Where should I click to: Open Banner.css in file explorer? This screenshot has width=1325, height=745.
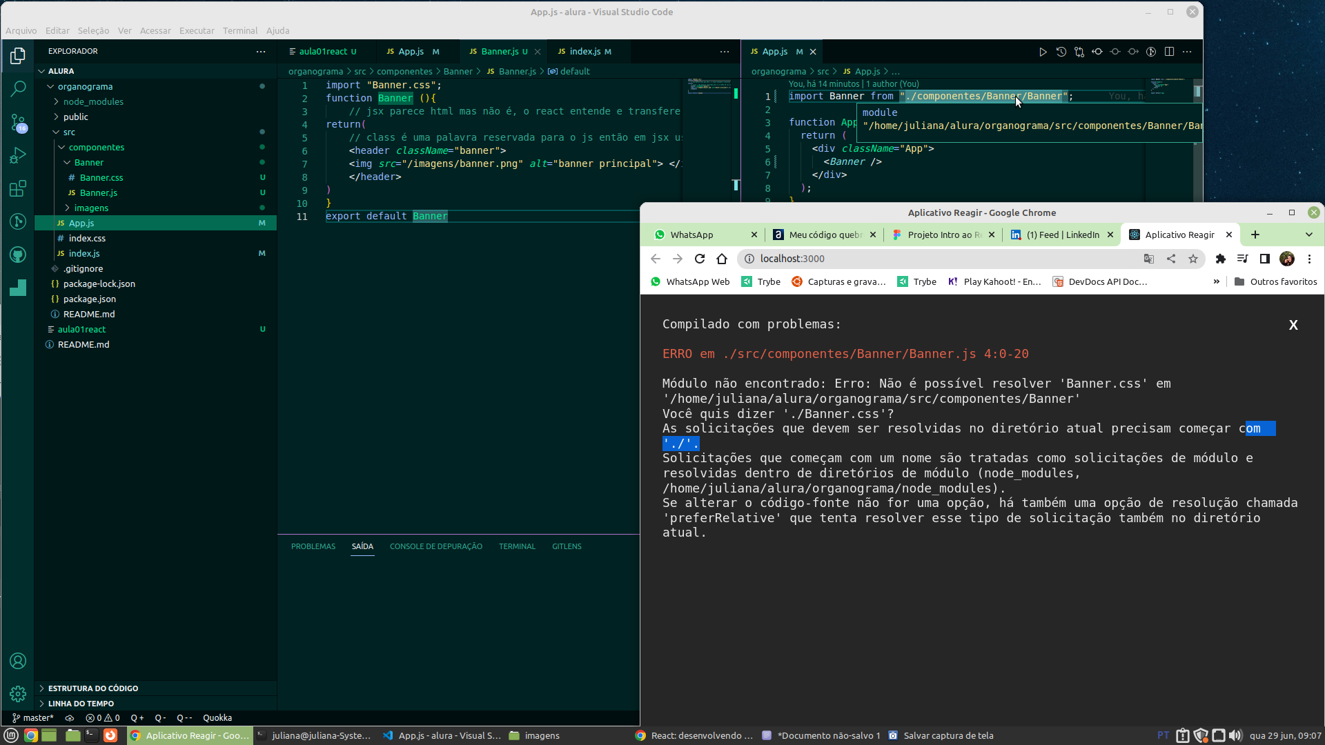101,177
